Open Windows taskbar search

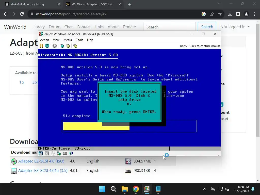point(113,189)
